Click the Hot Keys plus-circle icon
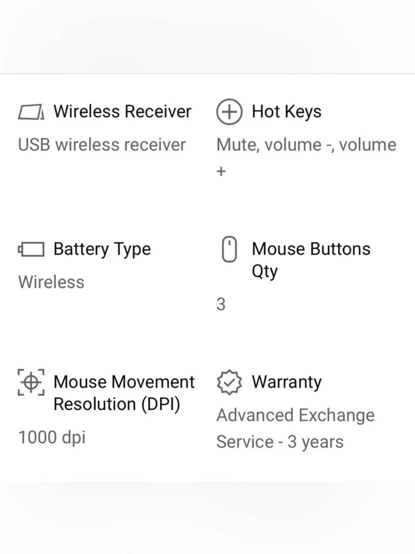The image size is (415, 554). point(229,112)
